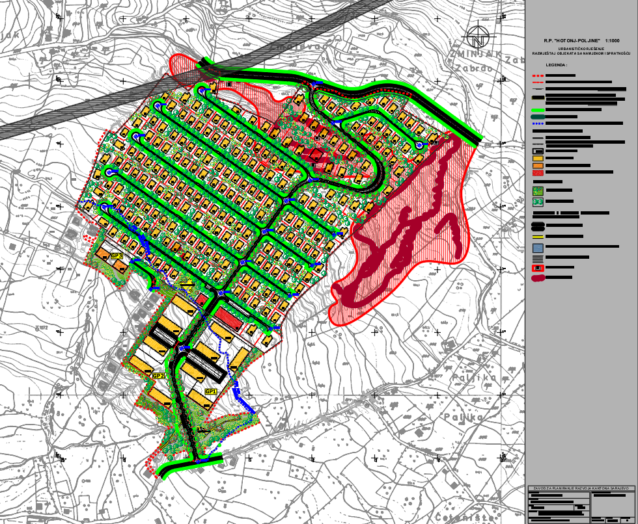Click the green vegetation pattern legend swatch
This screenshot has width=638, height=524.
point(538,190)
